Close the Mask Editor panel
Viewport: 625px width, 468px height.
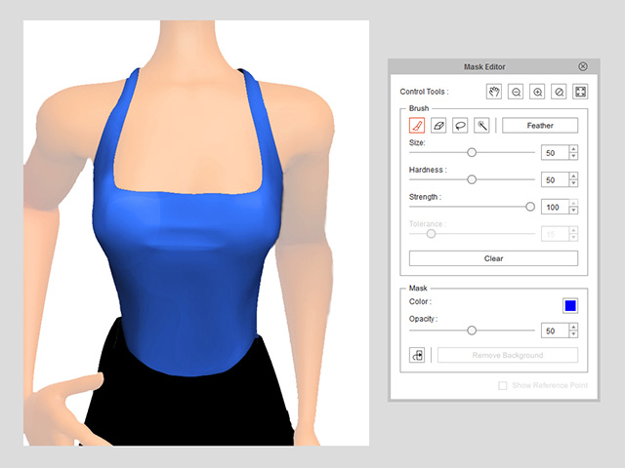[x=583, y=66]
